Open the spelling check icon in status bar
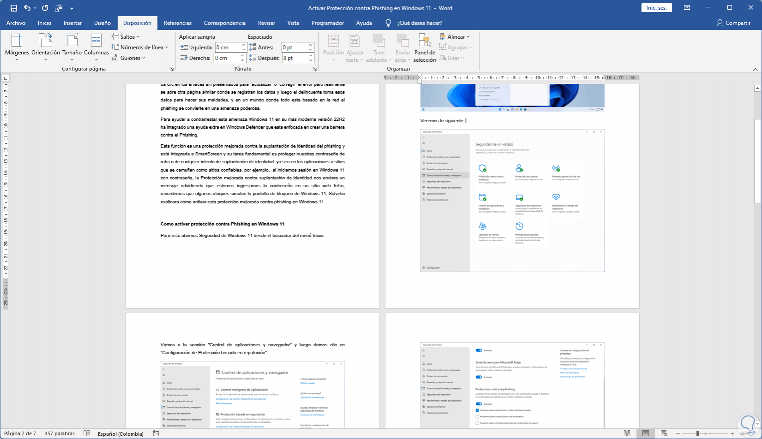This screenshot has height=439, width=762. click(x=86, y=433)
